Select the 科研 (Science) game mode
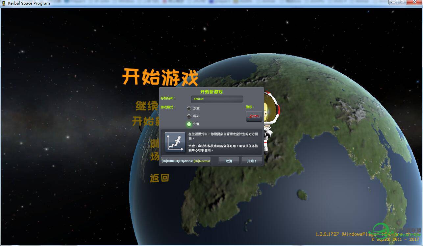The height and width of the screenshot is (246, 423). (189, 116)
